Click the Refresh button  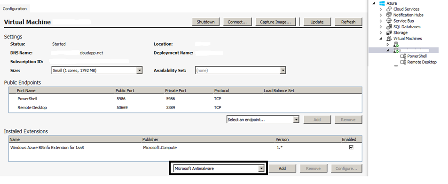pos(348,22)
